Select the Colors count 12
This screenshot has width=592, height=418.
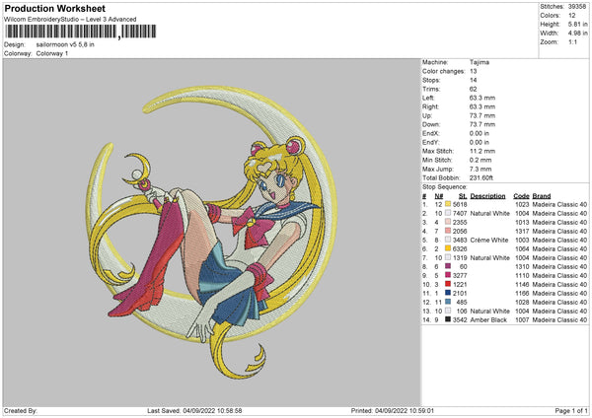572,16
